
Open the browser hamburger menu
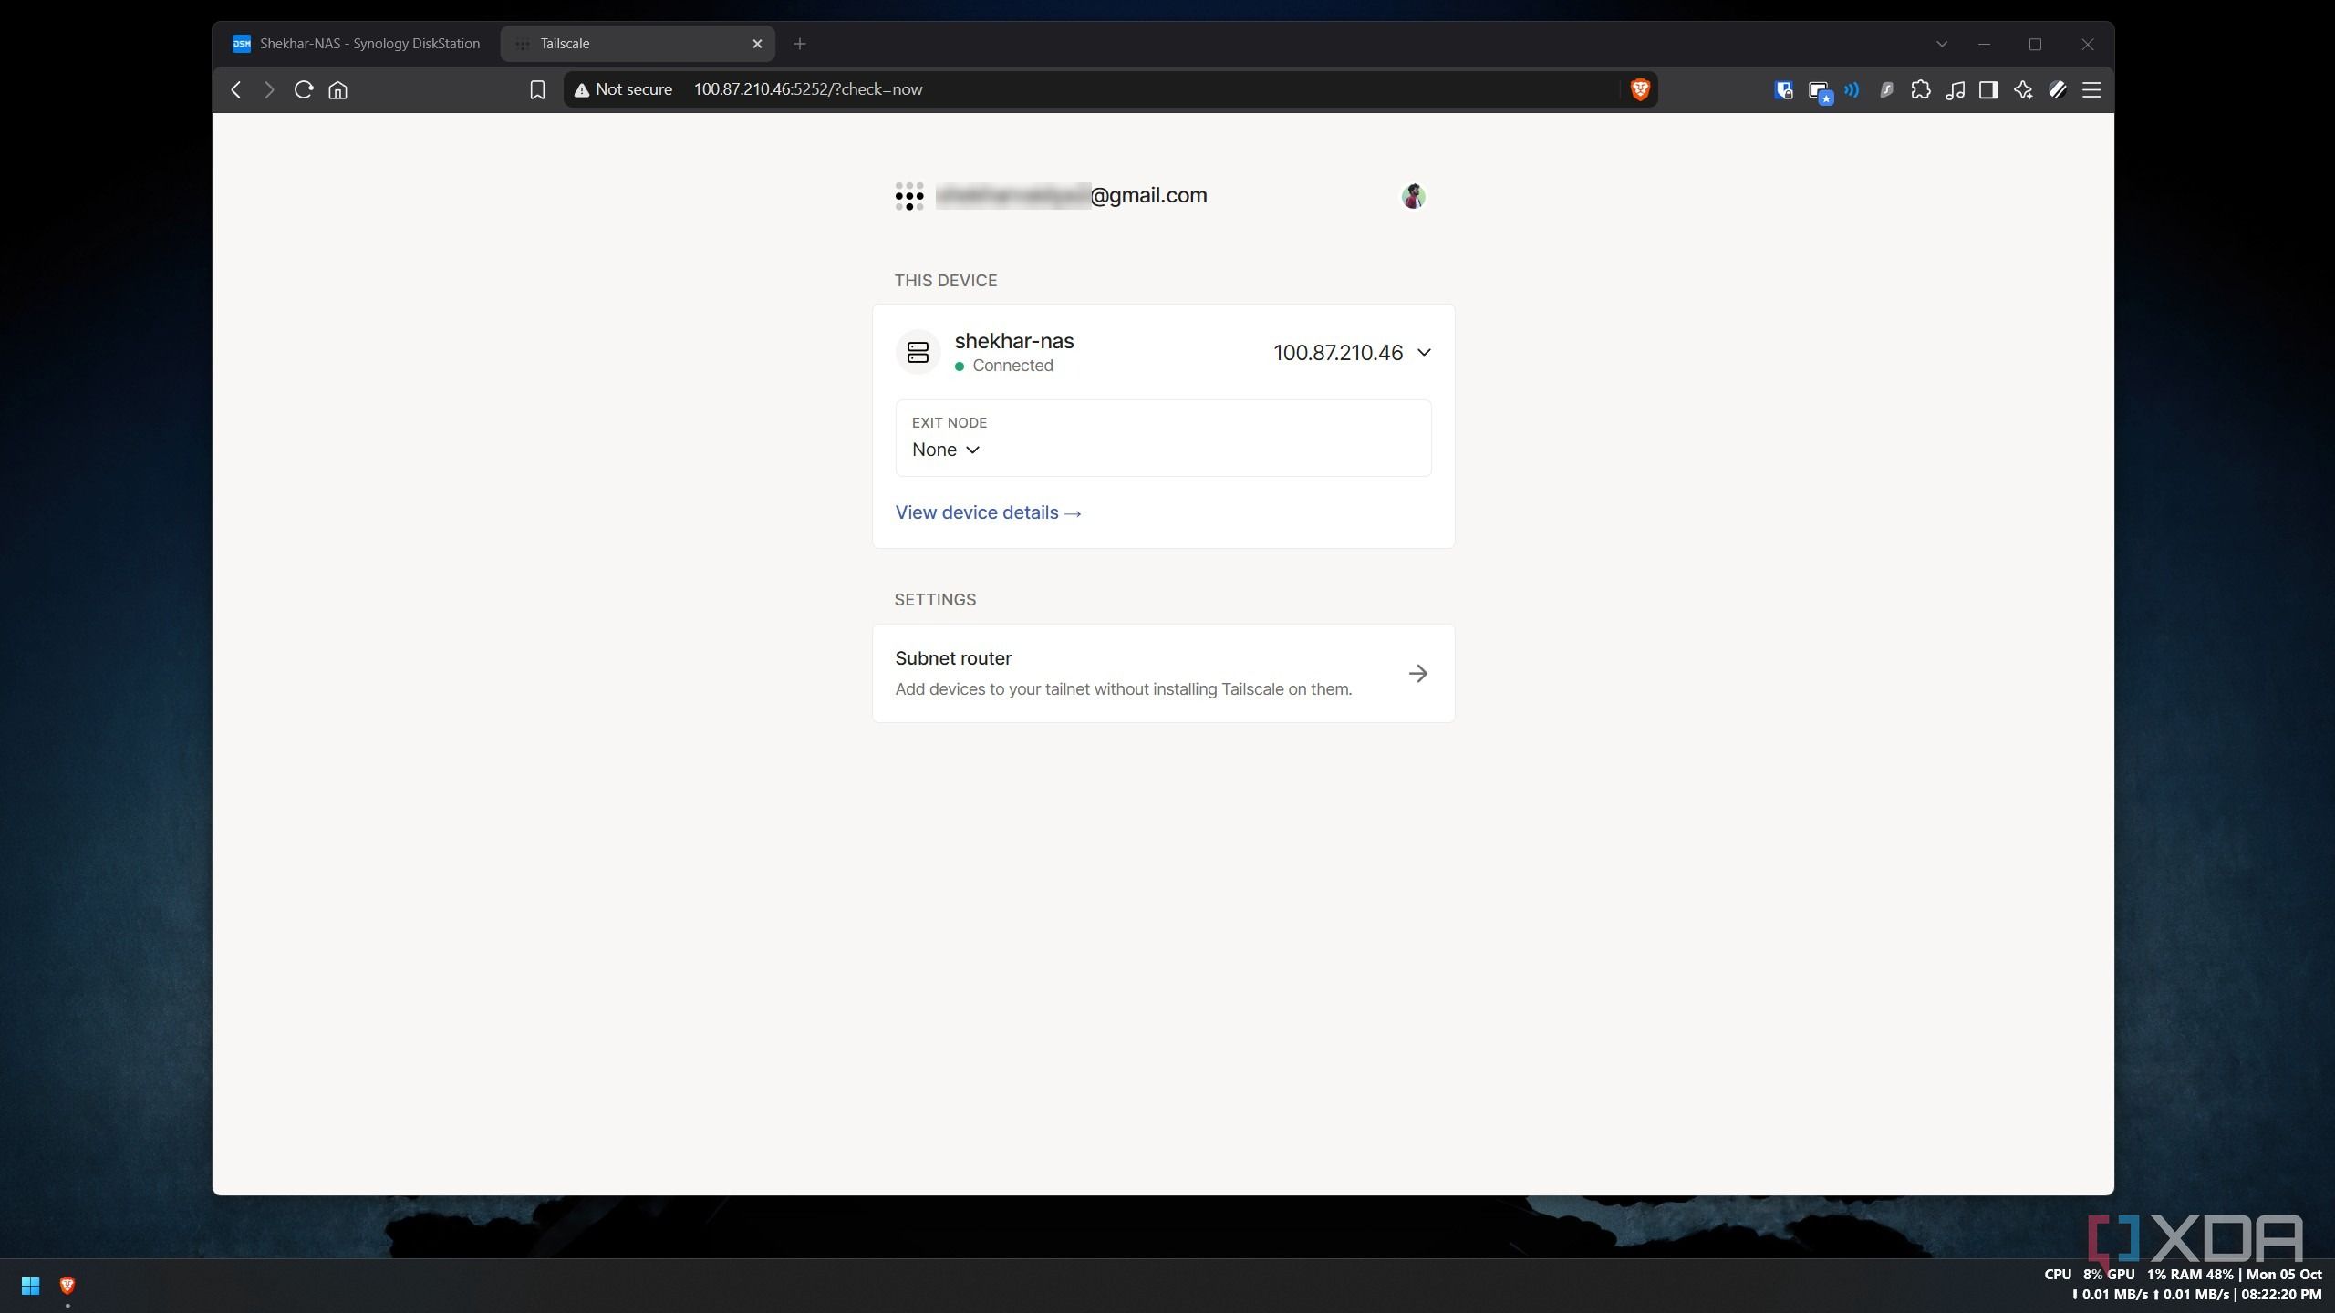tap(2092, 89)
